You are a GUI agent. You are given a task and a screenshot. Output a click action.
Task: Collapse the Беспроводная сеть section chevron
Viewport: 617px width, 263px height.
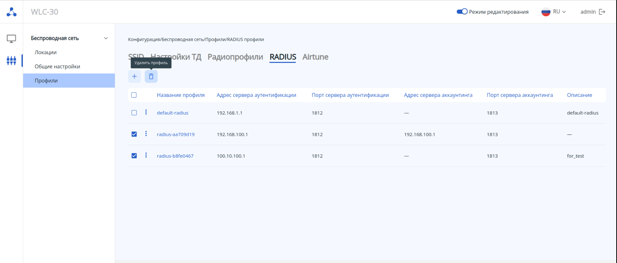pyautogui.click(x=106, y=38)
